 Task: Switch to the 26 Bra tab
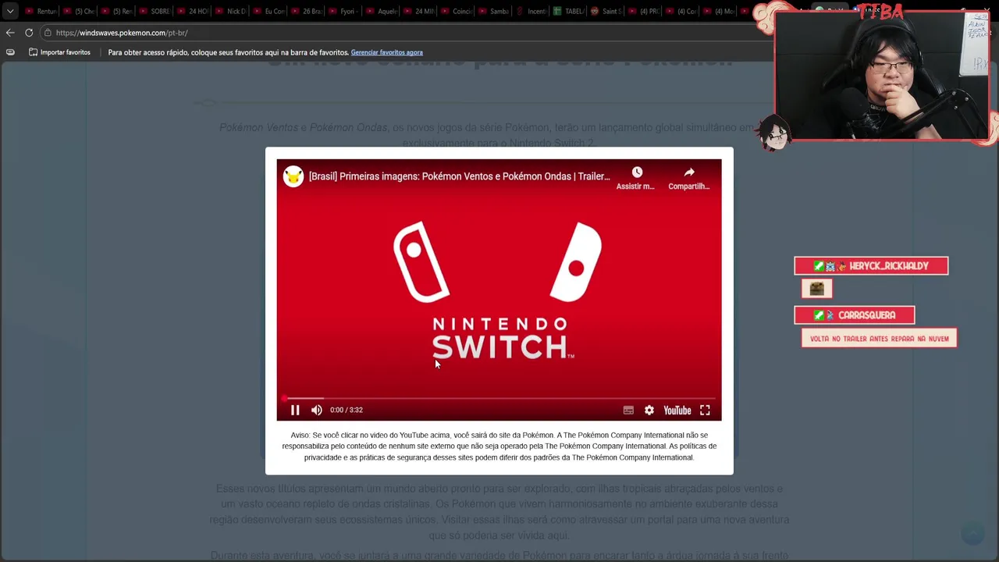click(306, 11)
